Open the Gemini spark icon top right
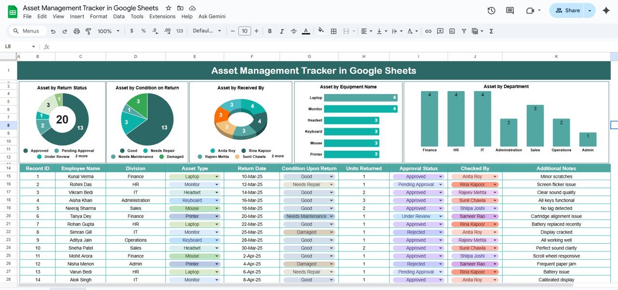 click(x=606, y=10)
